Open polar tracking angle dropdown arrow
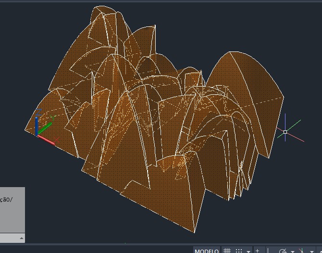This screenshot has width=322, height=253. 292,251
